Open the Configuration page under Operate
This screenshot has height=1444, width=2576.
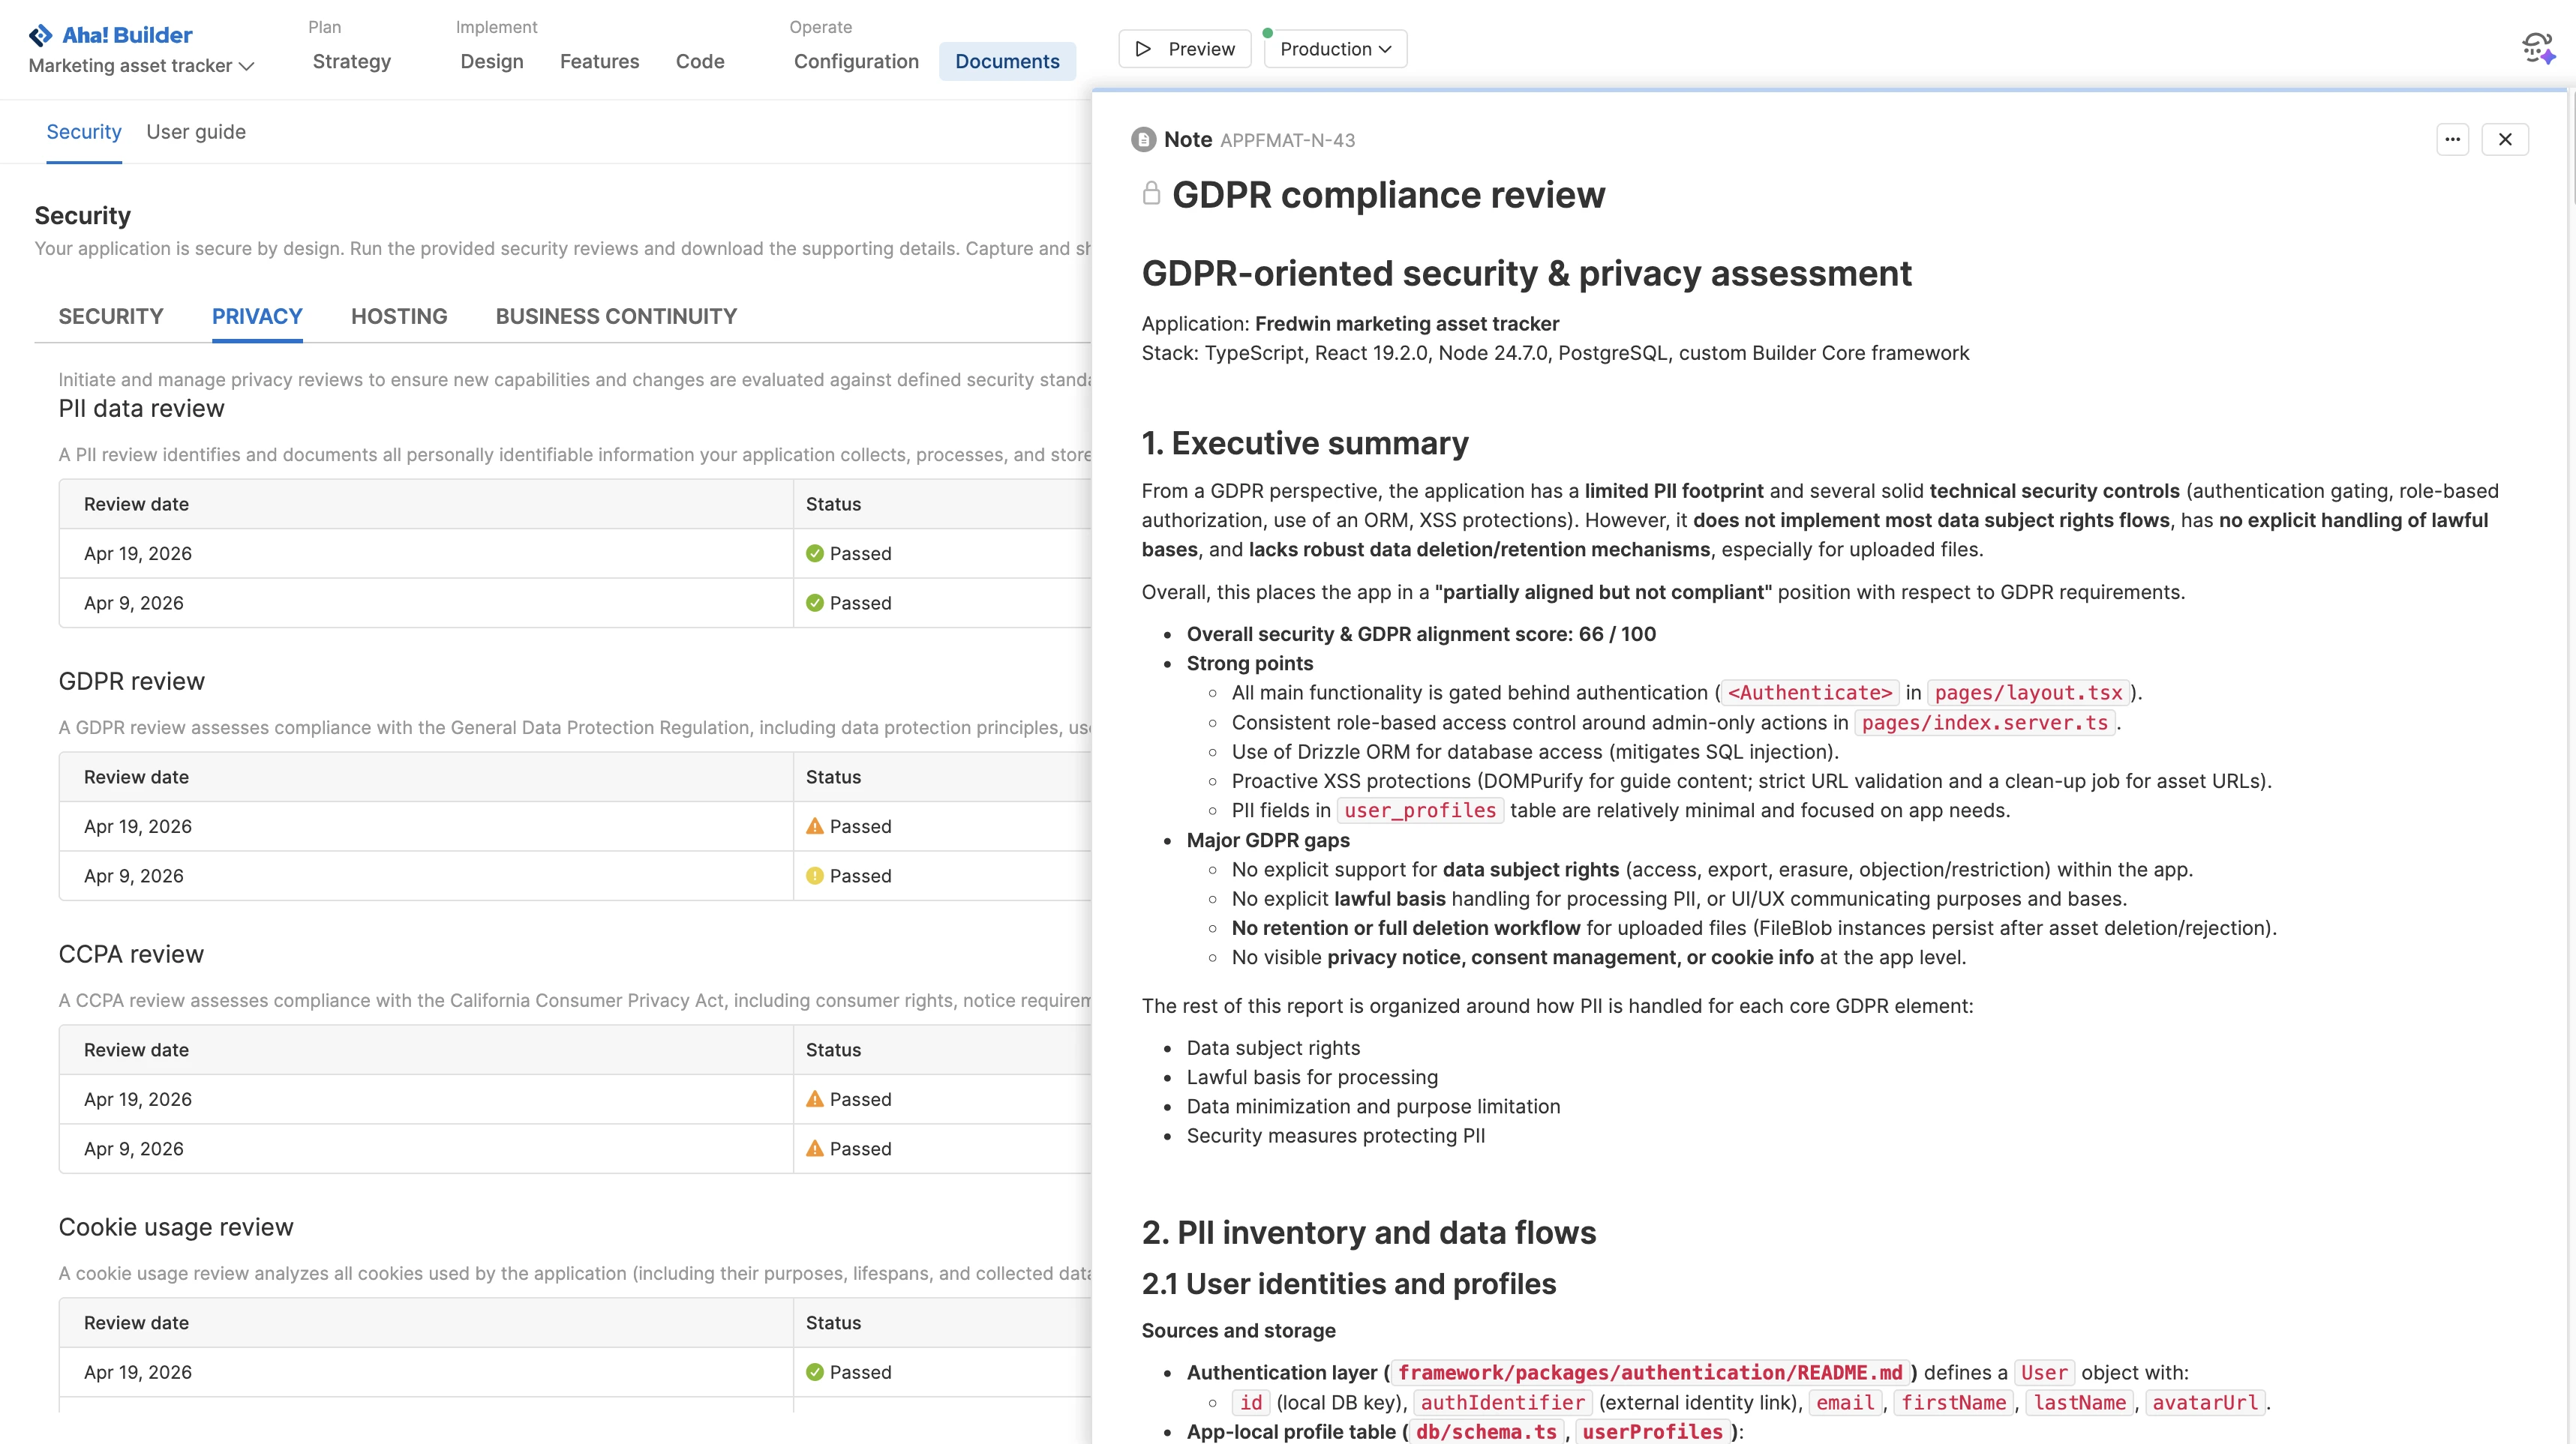855,61
